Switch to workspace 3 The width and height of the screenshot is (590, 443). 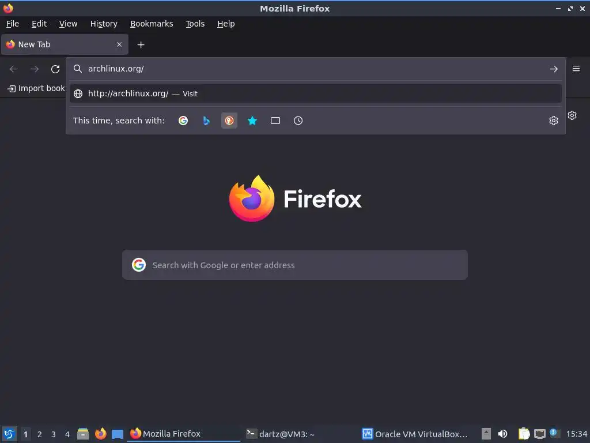pos(54,434)
